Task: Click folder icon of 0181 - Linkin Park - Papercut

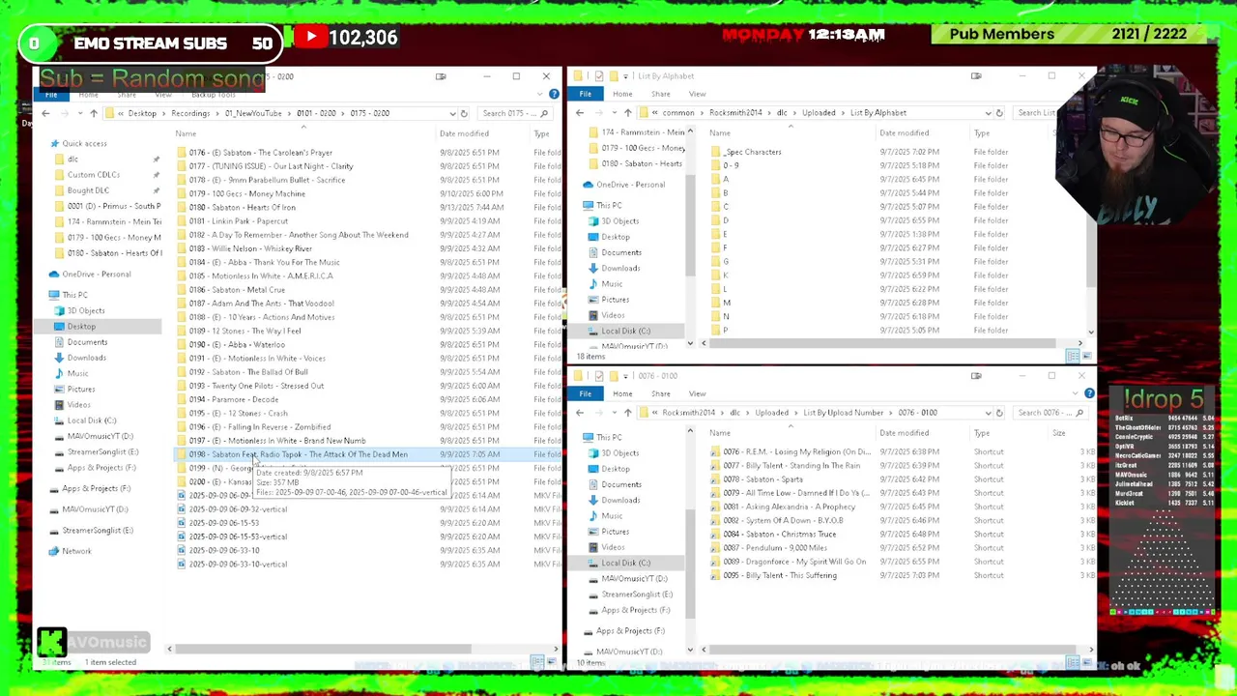Action: [183, 221]
